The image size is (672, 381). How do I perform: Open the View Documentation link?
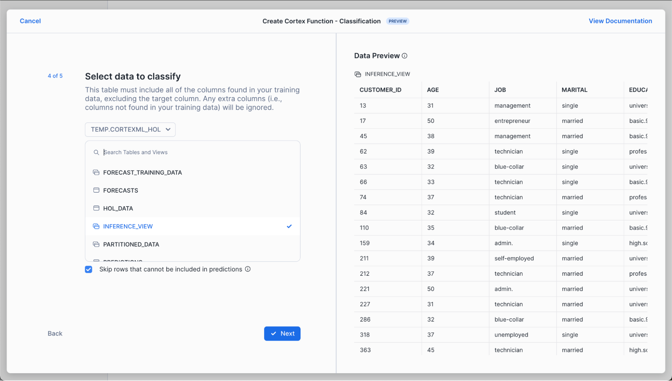[620, 21]
